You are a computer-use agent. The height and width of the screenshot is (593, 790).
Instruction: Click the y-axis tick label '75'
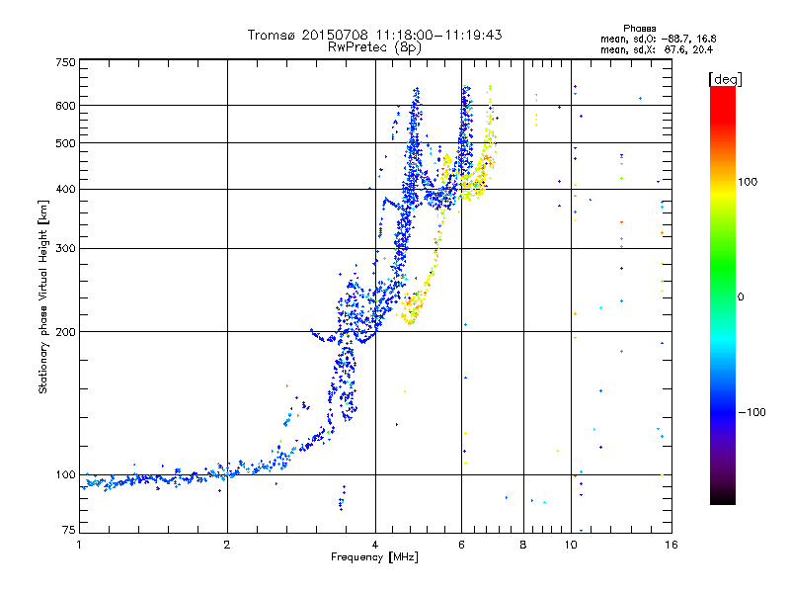69,530
